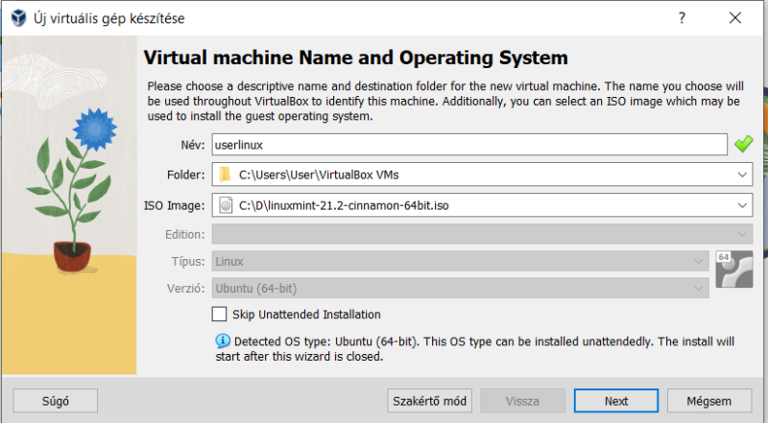Click the Név input field containing userlinux
768x423 pixels.
coord(469,145)
